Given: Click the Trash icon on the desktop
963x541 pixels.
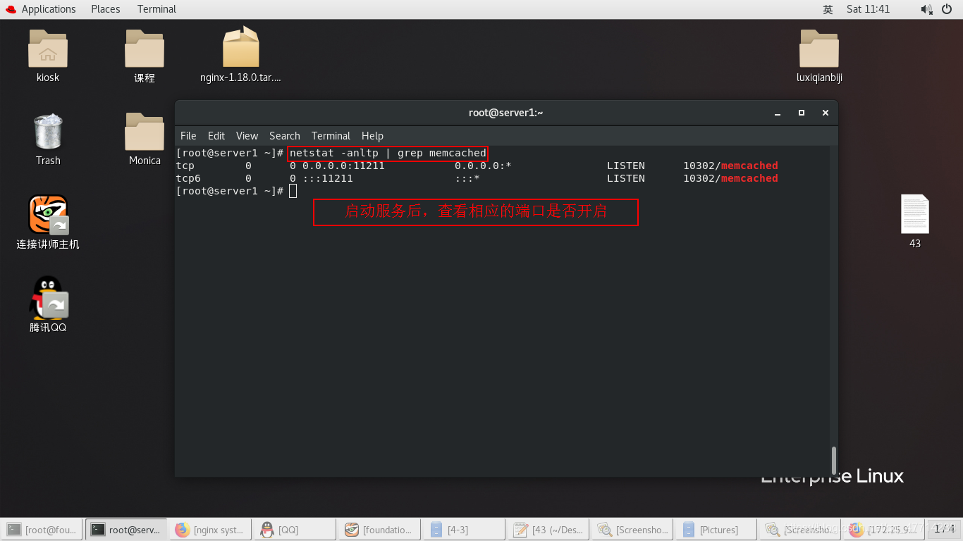Looking at the screenshot, I should pyautogui.click(x=48, y=132).
